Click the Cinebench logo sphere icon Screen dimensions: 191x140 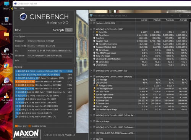pyautogui.click(x=23, y=17)
